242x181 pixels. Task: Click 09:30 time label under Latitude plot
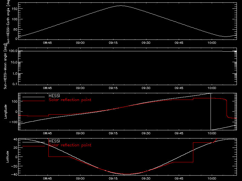pyautogui.click(x=146, y=178)
